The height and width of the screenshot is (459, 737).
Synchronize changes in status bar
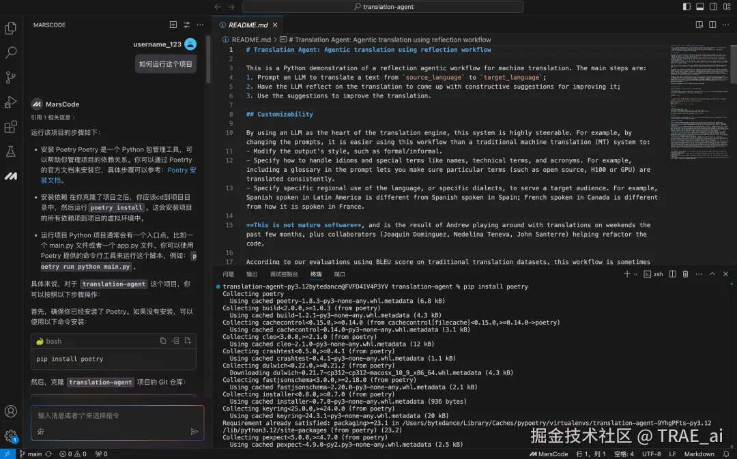click(x=48, y=454)
